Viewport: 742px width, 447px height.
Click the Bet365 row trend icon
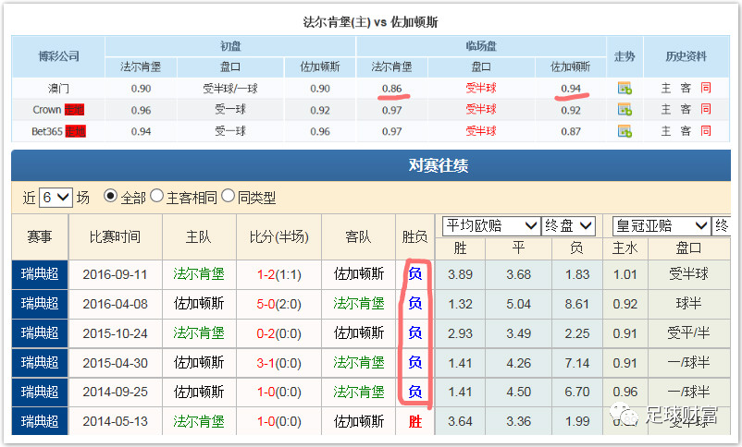click(x=625, y=131)
